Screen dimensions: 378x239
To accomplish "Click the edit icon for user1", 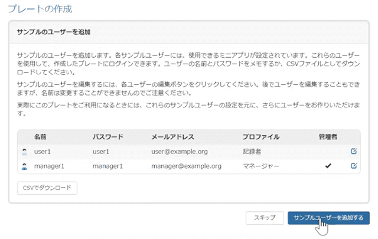I will [x=354, y=151].
